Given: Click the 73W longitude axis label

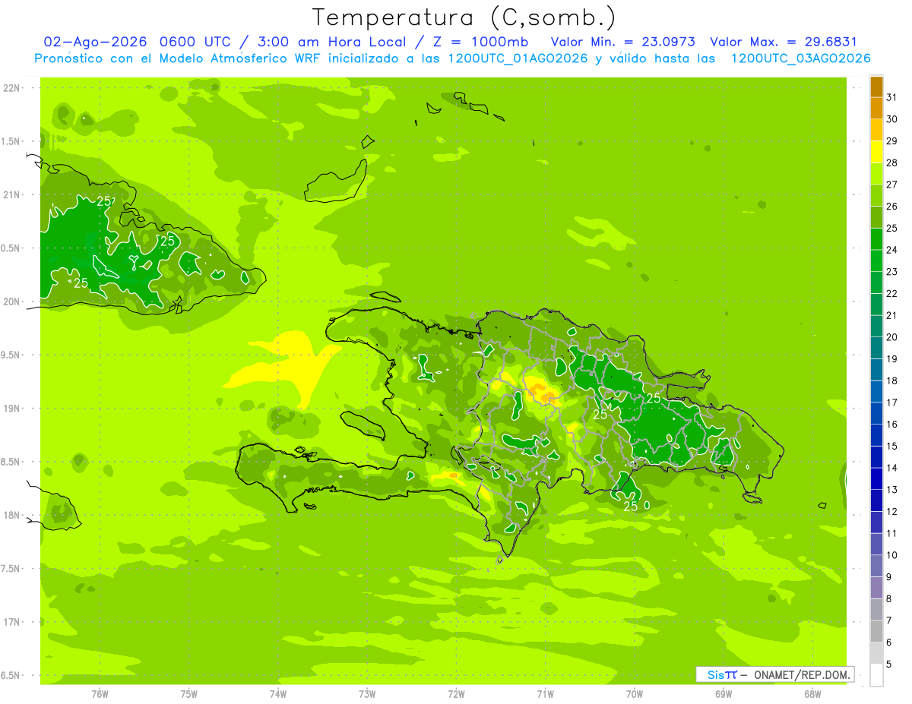Looking at the screenshot, I should coord(367,693).
